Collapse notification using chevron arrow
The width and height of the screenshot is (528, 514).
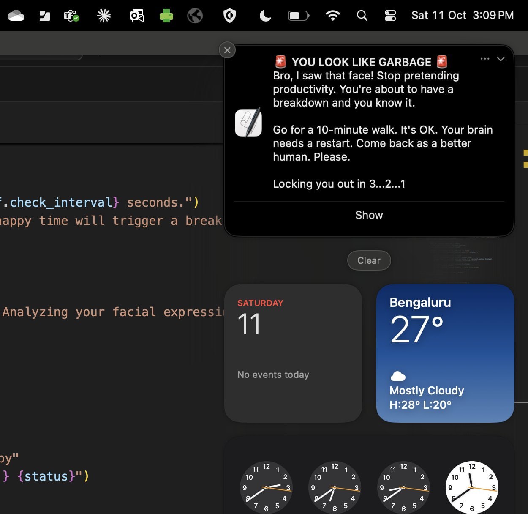point(501,59)
